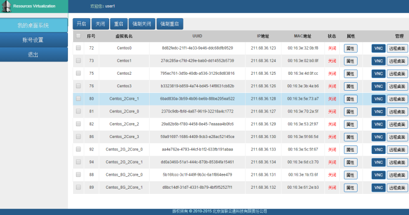Select checkbox for Centos_2Core_1 row
This screenshot has width=409, height=215.
[x=78, y=99]
